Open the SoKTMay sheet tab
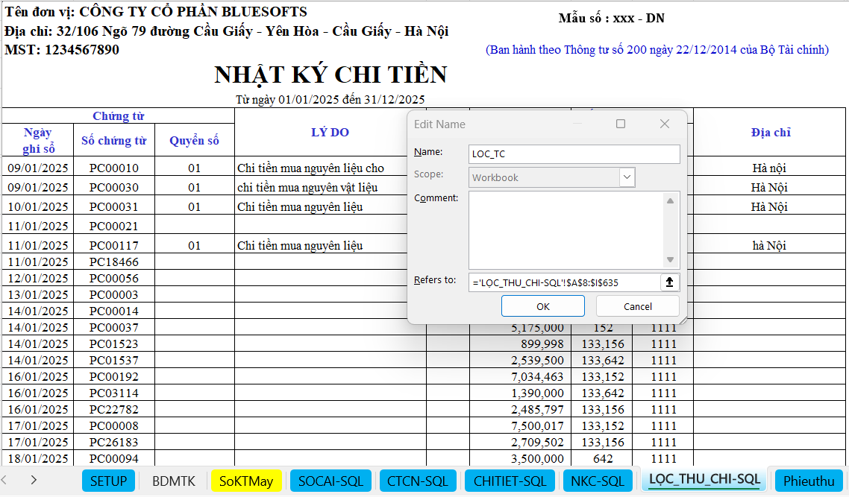This screenshot has width=849, height=497. (x=246, y=481)
